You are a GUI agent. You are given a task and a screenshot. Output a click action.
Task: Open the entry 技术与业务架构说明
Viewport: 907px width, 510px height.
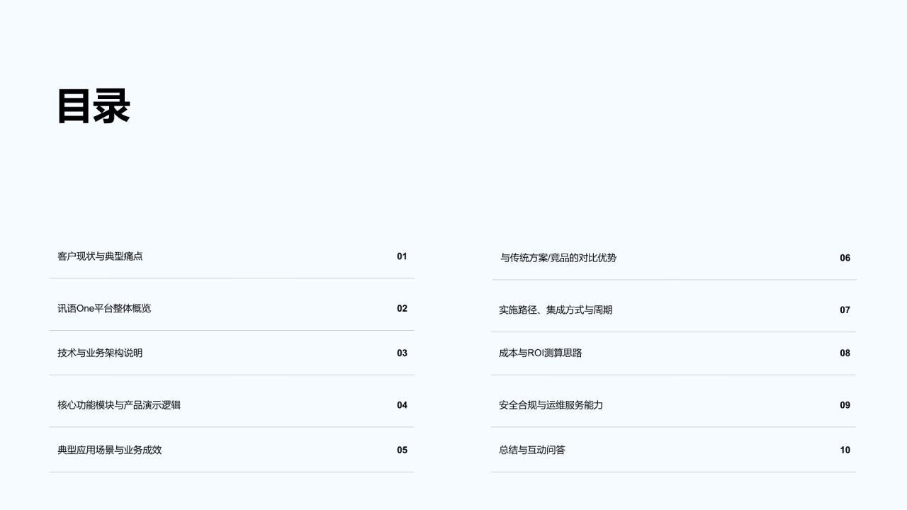click(100, 353)
